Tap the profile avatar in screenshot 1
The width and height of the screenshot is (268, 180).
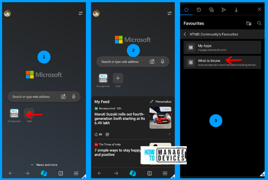click(x=7, y=13)
